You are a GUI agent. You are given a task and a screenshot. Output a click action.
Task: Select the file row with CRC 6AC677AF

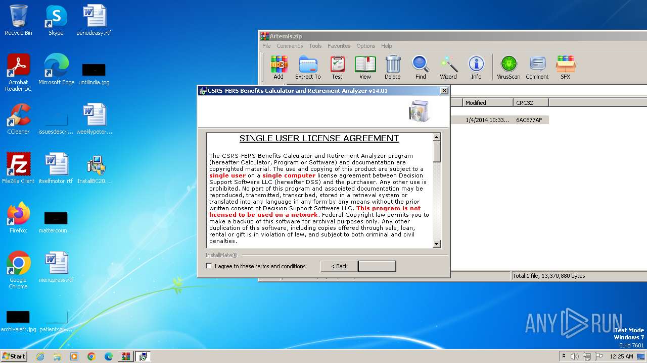click(499, 120)
